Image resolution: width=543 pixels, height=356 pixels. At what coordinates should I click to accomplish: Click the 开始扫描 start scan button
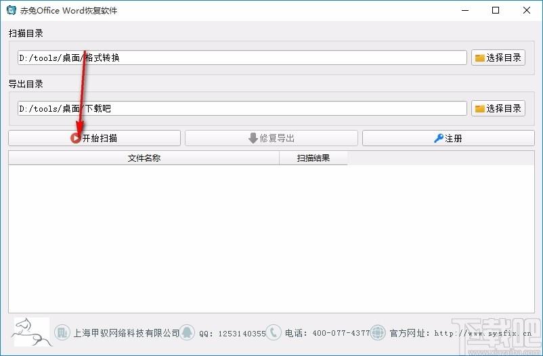[x=94, y=138]
